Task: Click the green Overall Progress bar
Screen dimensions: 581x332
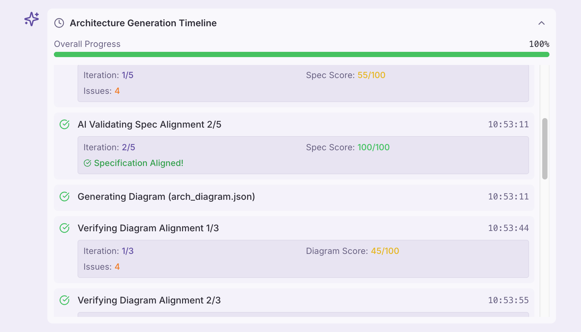Action: pyautogui.click(x=301, y=54)
